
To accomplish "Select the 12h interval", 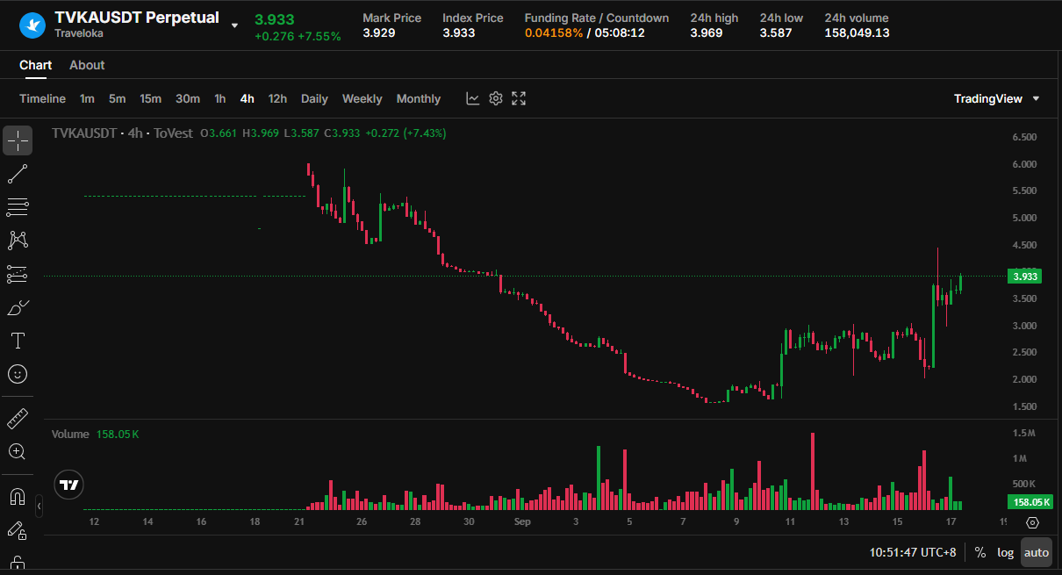I will [x=277, y=98].
